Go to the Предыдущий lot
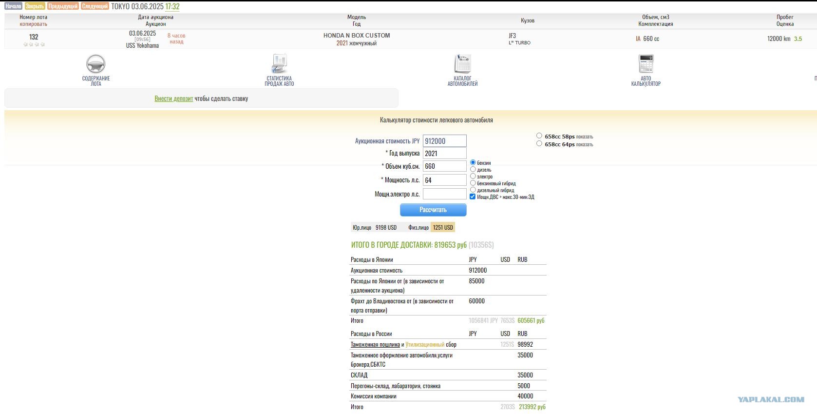The image size is (817, 414). pyautogui.click(x=63, y=6)
